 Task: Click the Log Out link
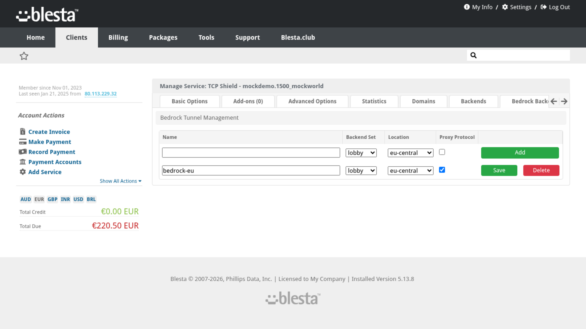pyautogui.click(x=559, y=7)
